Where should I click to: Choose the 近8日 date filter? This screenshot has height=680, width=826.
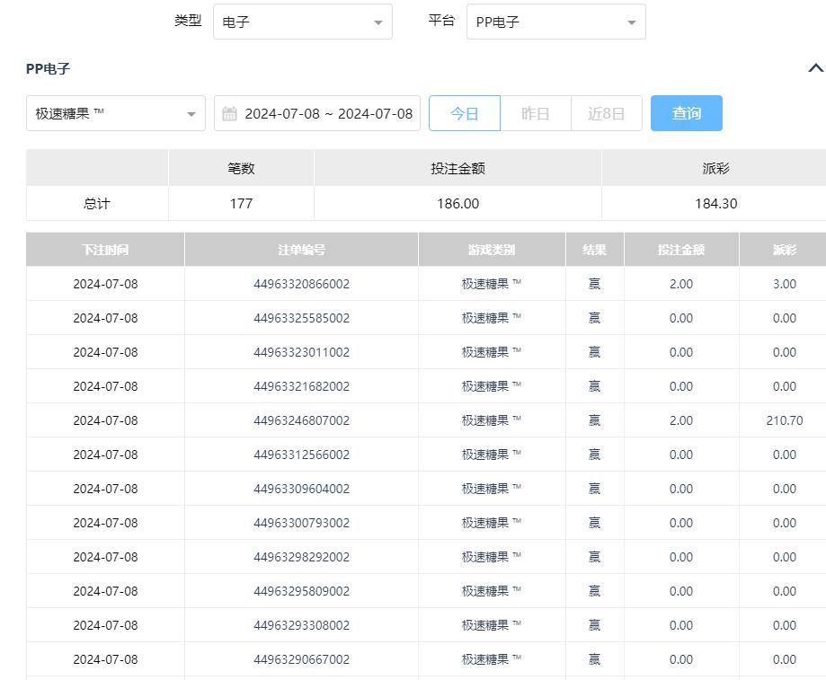(x=606, y=114)
